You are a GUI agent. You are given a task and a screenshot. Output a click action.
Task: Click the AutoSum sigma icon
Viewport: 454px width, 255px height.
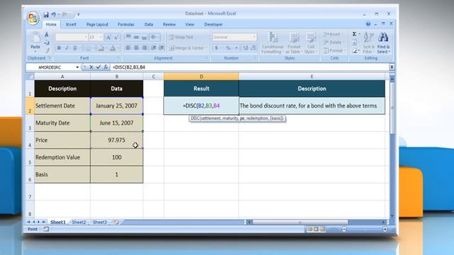[x=355, y=34]
